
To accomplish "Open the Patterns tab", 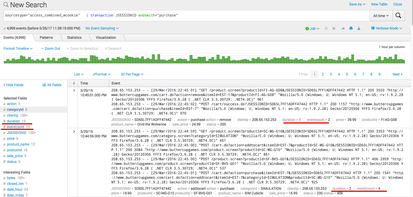I will tap(46, 37).
